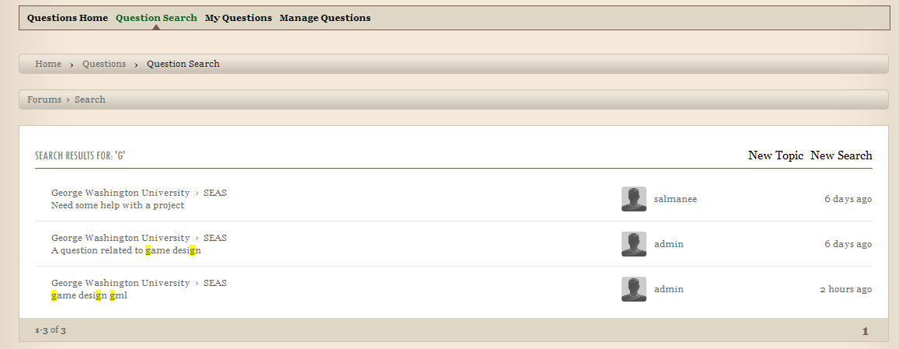This screenshot has height=349, width=899.
Task: Open 'A question related to game design' topic
Action: pyautogui.click(x=126, y=250)
